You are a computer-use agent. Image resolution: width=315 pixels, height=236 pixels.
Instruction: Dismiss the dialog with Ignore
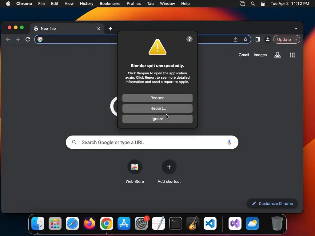tap(157, 119)
